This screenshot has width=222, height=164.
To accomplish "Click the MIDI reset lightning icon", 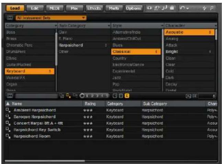I will [x=204, y=8].
